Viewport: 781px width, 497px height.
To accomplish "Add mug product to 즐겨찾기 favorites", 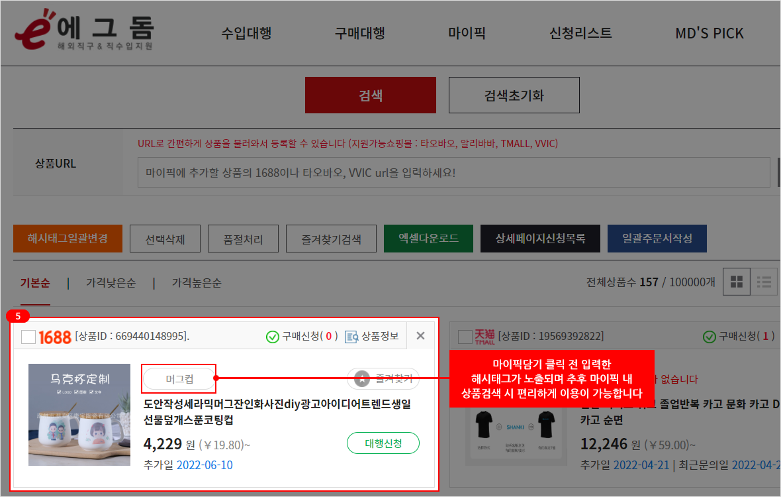I will (x=383, y=378).
